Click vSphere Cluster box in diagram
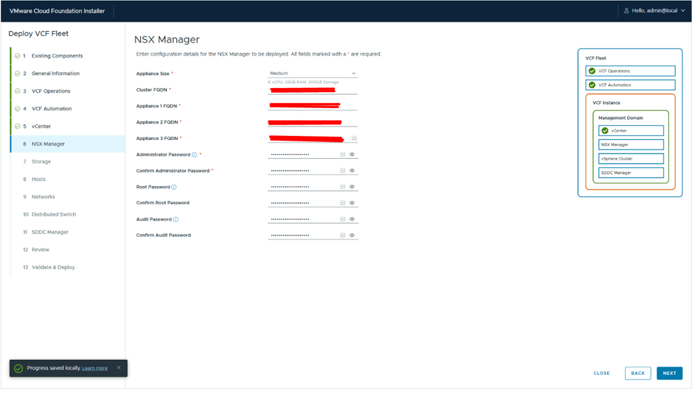This screenshot has height=393, width=694. click(x=632, y=159)
